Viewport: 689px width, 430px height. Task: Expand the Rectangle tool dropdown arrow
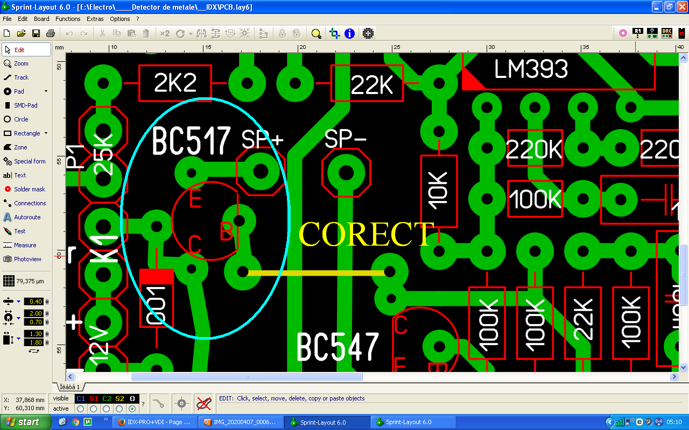[46, 133]
